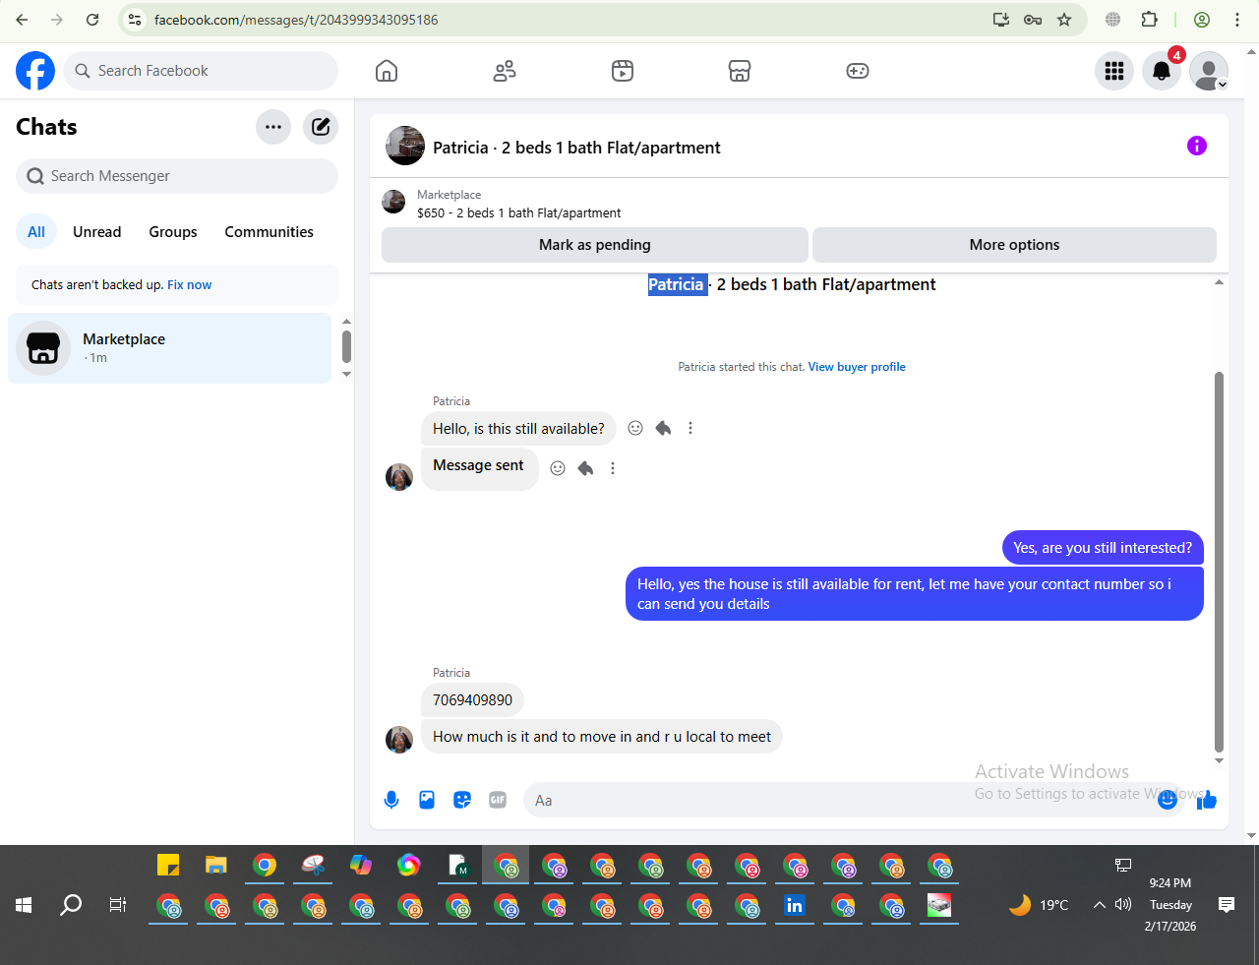Reload the page in Chrome
The image size is (1259, 965).
tap(92, 20)
